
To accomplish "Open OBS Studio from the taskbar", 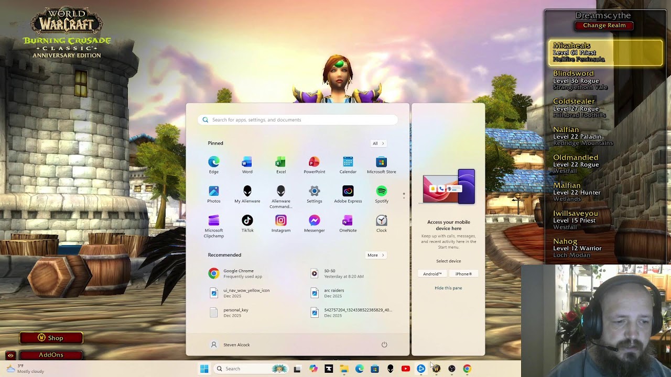I will (x=452, y=369).
